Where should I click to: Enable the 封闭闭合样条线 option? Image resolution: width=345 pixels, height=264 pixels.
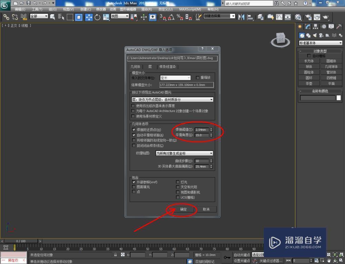coord(134,145)
